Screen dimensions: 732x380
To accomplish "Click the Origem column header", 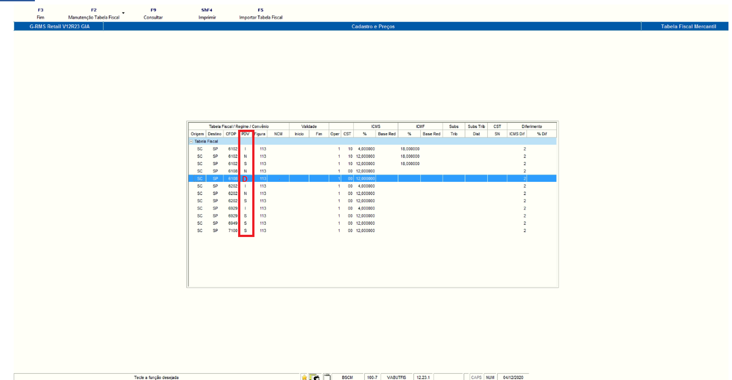I will click(x=197, y=134).
